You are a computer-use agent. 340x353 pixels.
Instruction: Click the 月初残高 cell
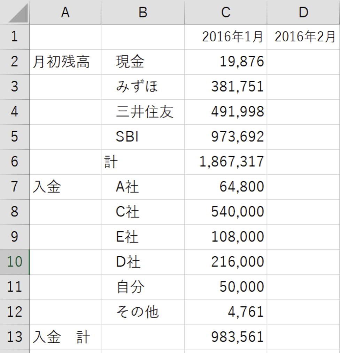65,62
